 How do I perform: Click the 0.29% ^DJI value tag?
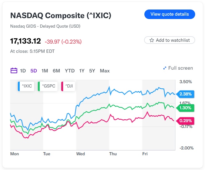[185, 121]
